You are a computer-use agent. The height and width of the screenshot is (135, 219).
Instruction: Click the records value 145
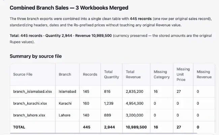[86, 91]
